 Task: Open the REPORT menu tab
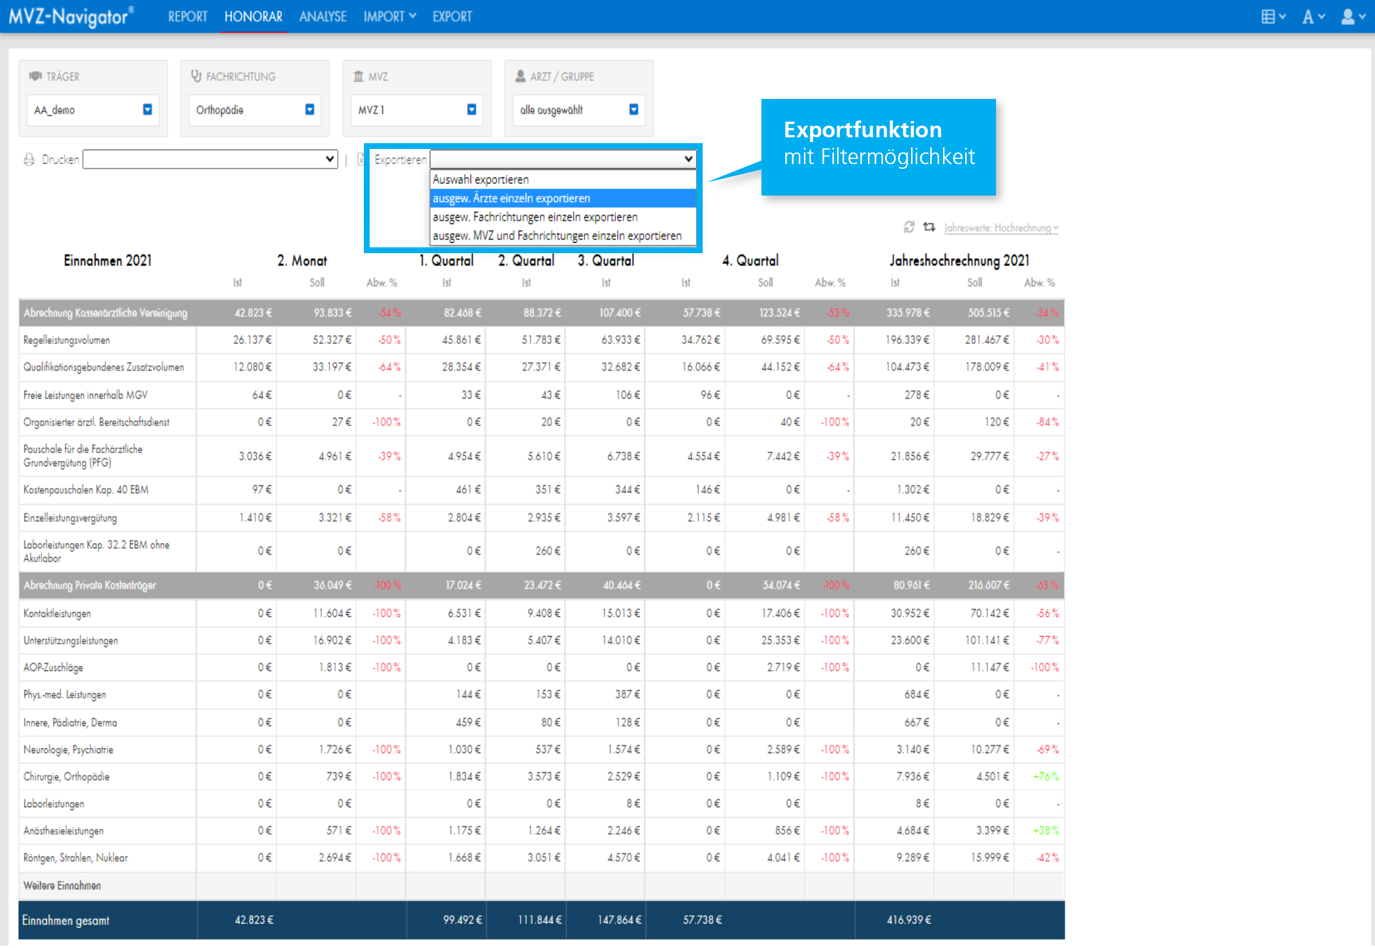pos(188,17)
